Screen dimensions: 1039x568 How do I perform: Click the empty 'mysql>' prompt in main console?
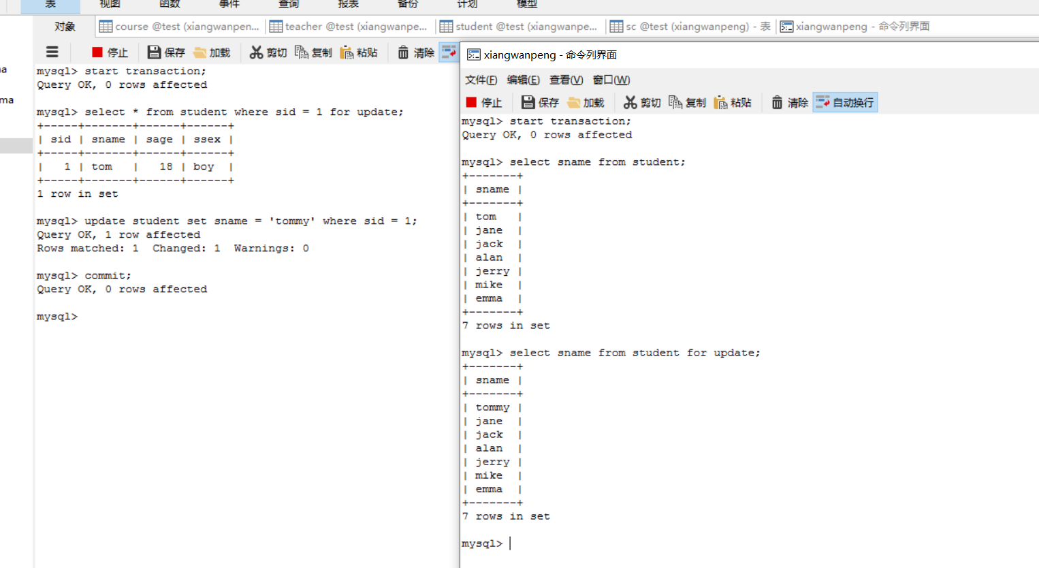click(57, 316)
